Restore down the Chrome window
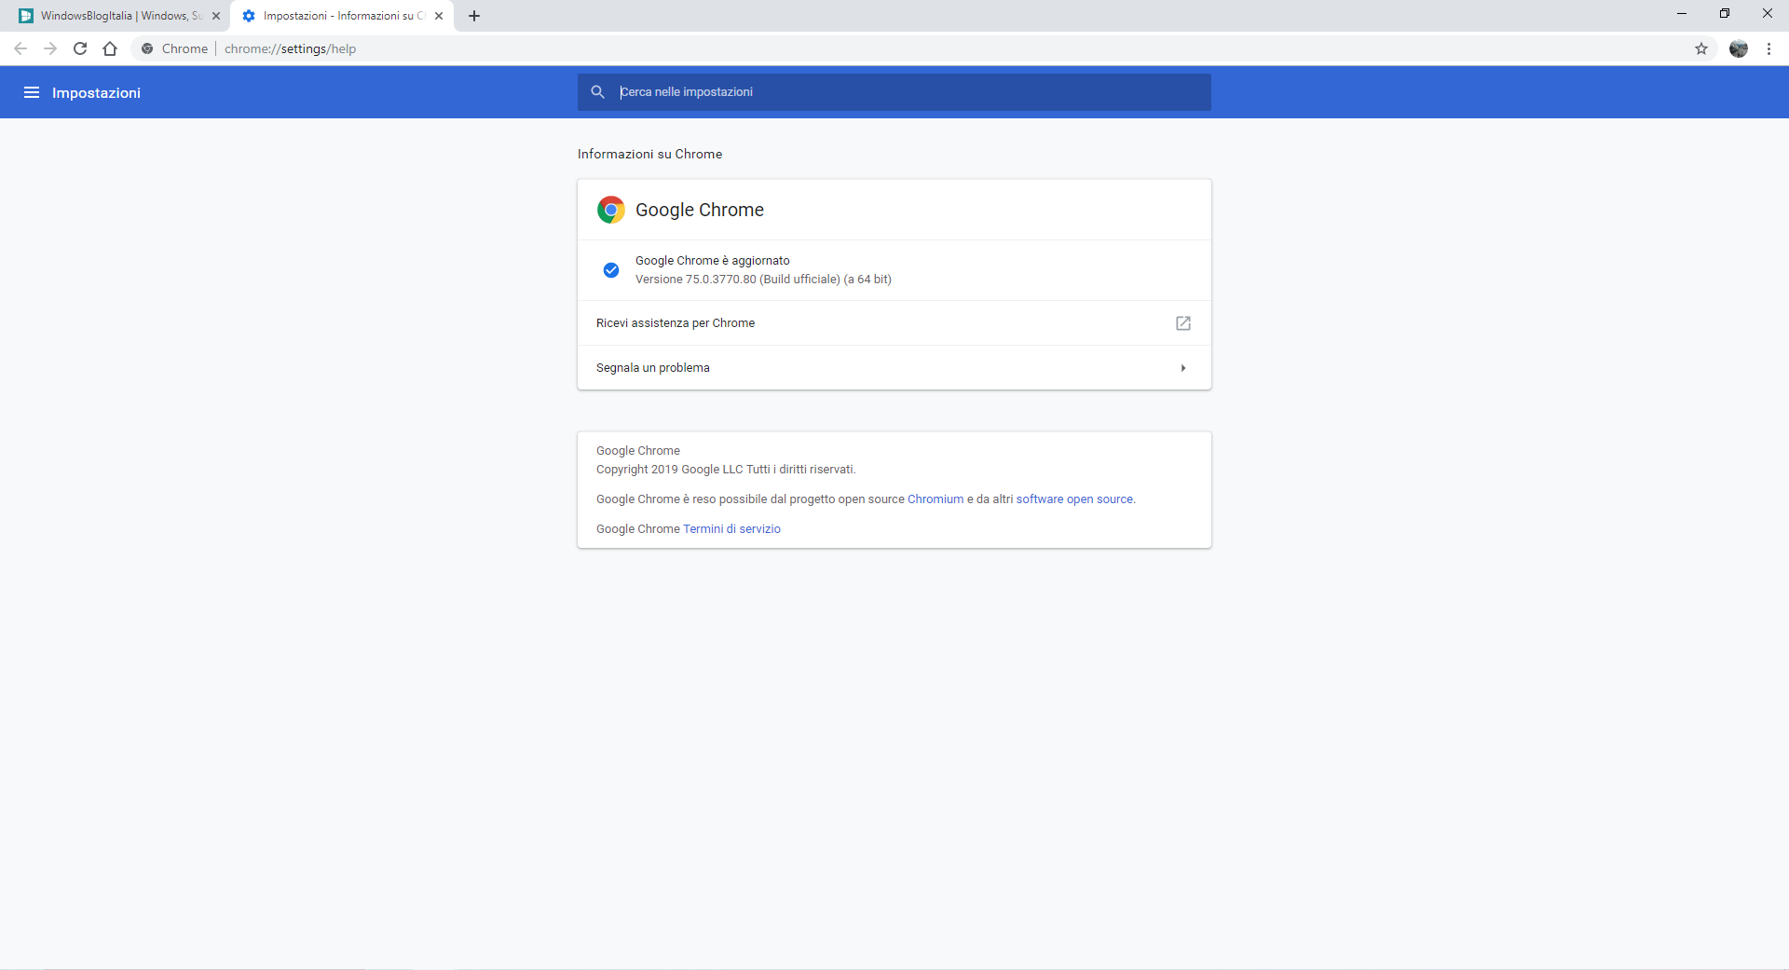Viewport: 1789px width, 970px height. point(1725,13)
